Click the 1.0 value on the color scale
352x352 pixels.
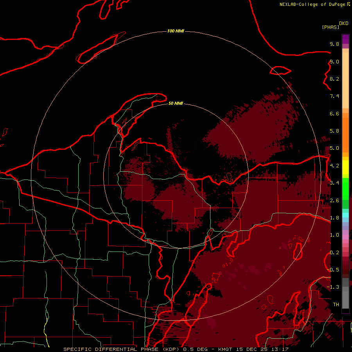[334, 235]
